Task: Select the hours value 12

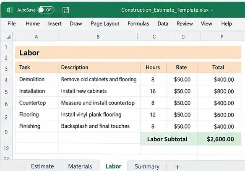Action: (153, 115)
